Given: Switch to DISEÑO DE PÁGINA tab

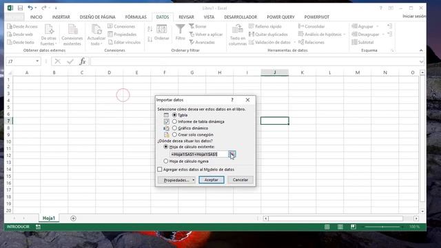Looking at the screenshot, I should [x=98, y=17].
